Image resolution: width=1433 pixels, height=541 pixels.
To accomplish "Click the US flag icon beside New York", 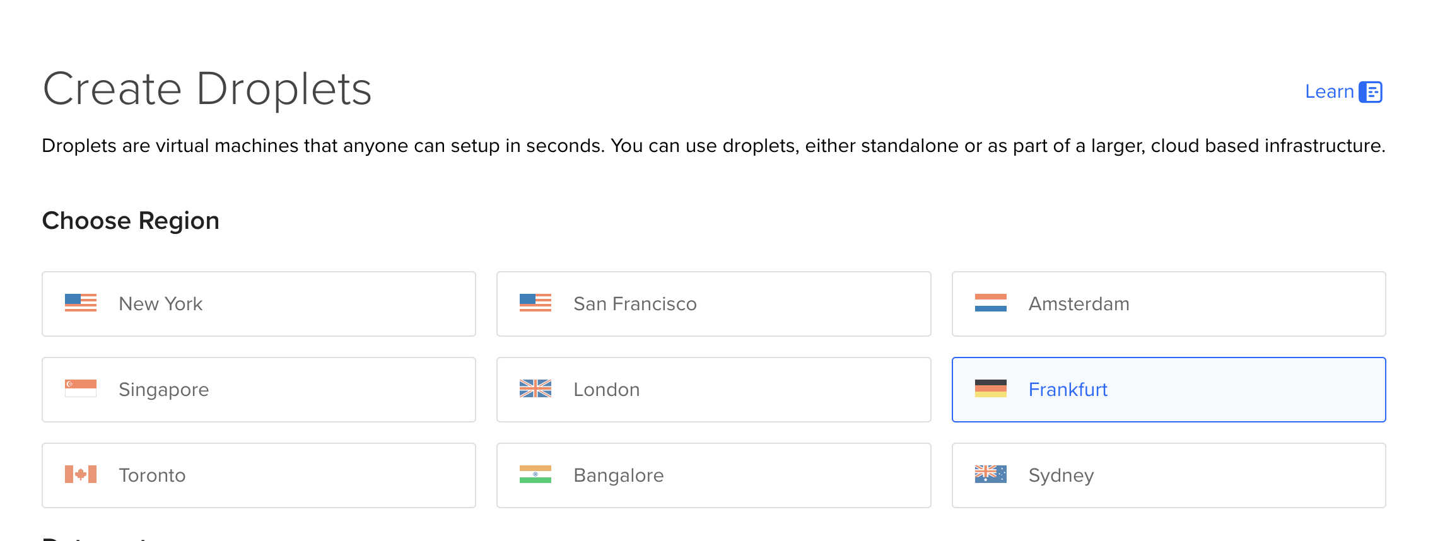I will click(x=81, y=303).
